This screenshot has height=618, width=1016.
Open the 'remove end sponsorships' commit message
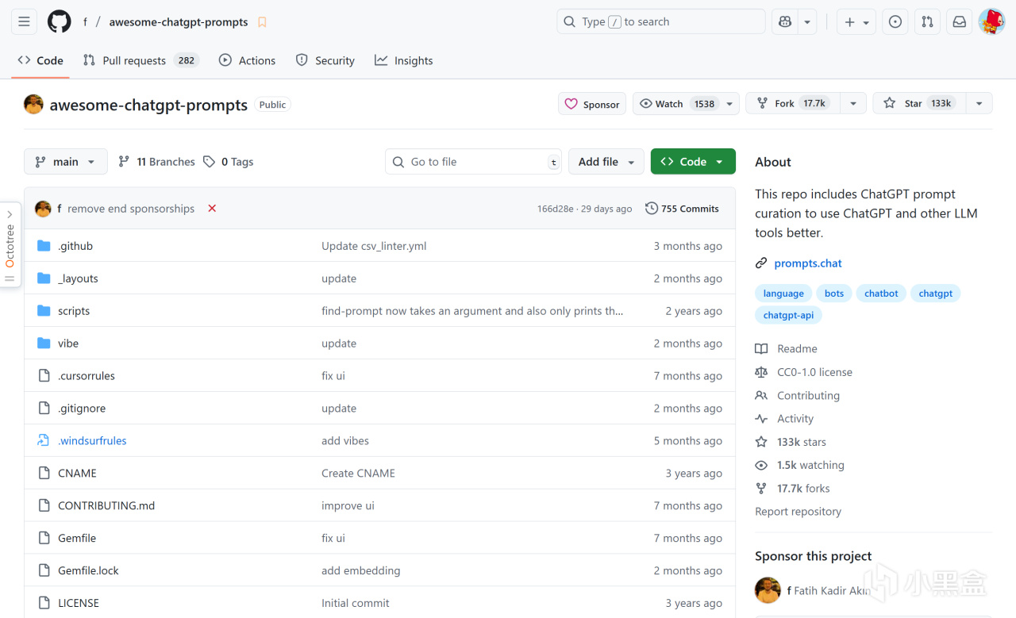point(131,209)
